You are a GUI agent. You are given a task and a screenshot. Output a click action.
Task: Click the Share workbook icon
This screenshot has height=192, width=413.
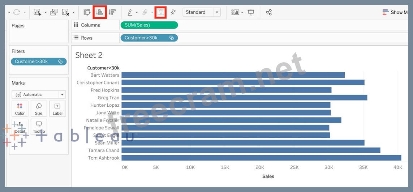268,12
